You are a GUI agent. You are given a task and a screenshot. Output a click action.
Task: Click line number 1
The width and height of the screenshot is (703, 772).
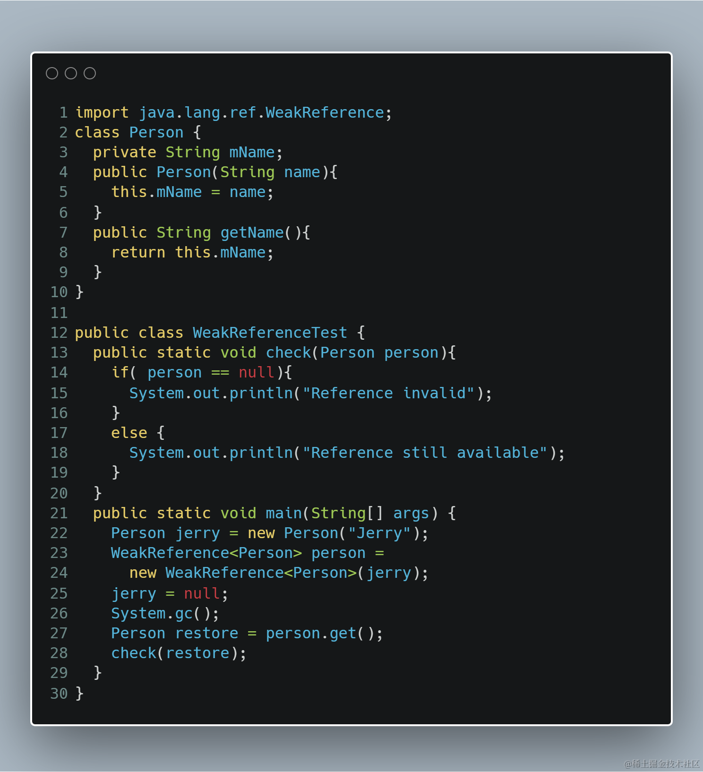point(63,113)
